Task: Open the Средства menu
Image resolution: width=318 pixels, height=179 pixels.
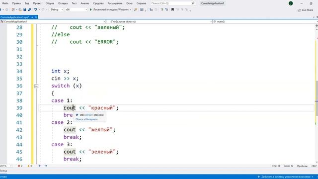Action: 98,3
